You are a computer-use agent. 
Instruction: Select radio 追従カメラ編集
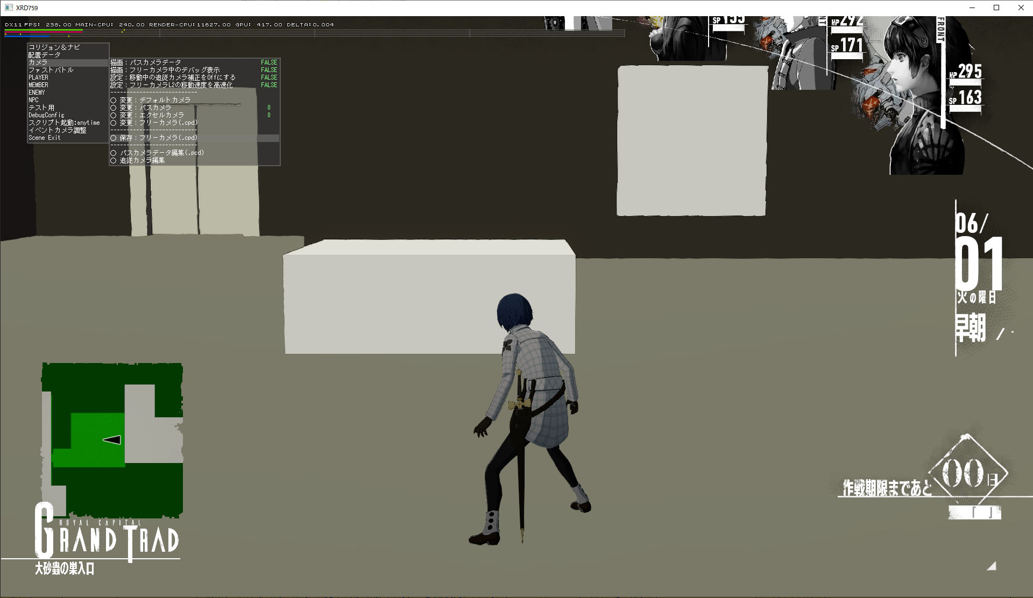tap(114, 160)
